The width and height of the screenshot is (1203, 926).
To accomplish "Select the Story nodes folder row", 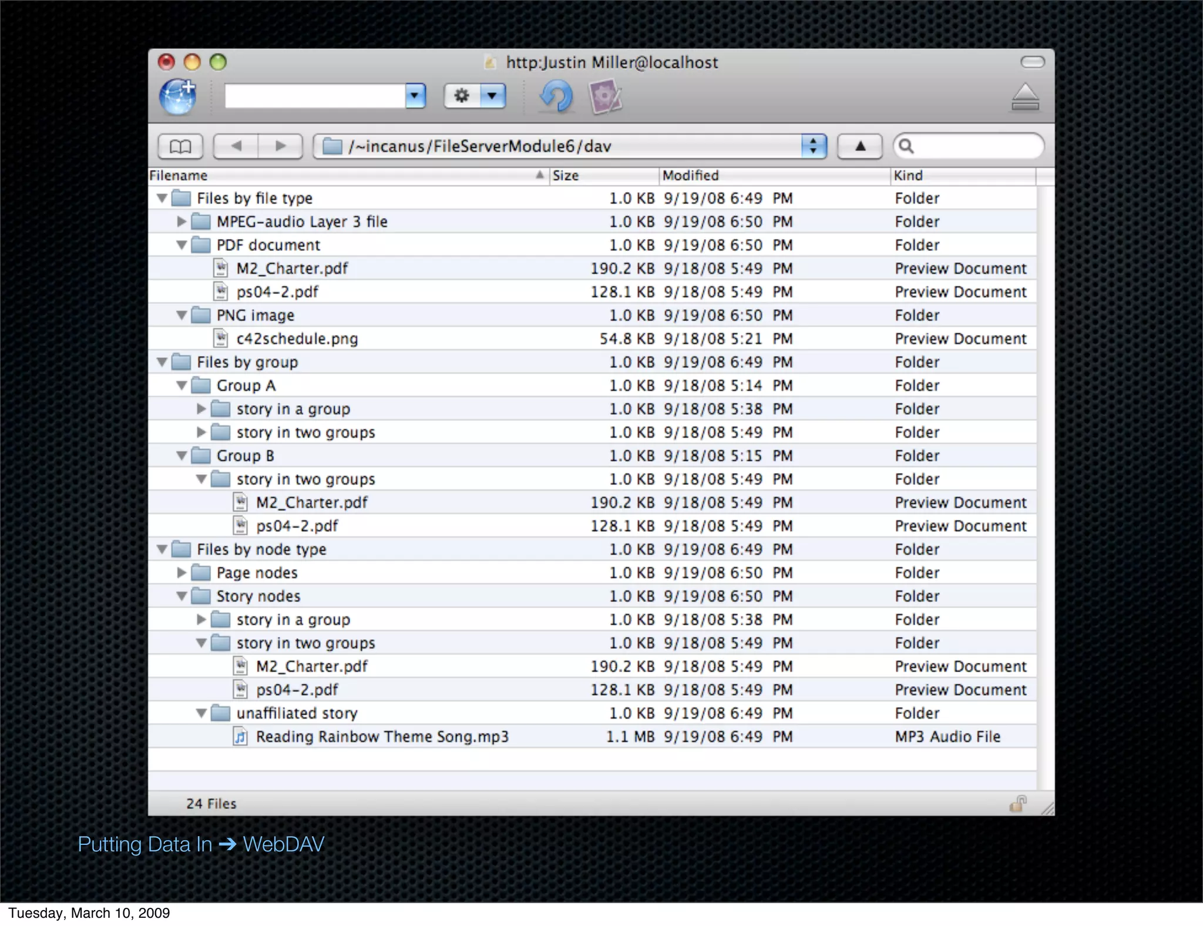I will tap(592, 596).
